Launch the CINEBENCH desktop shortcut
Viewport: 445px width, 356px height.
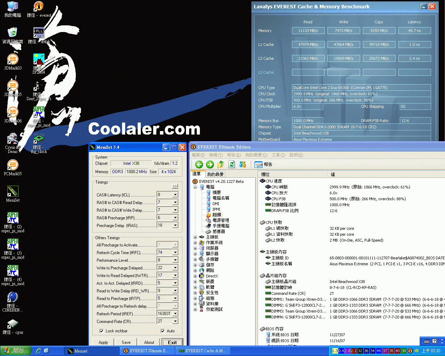tap(13, 302)
